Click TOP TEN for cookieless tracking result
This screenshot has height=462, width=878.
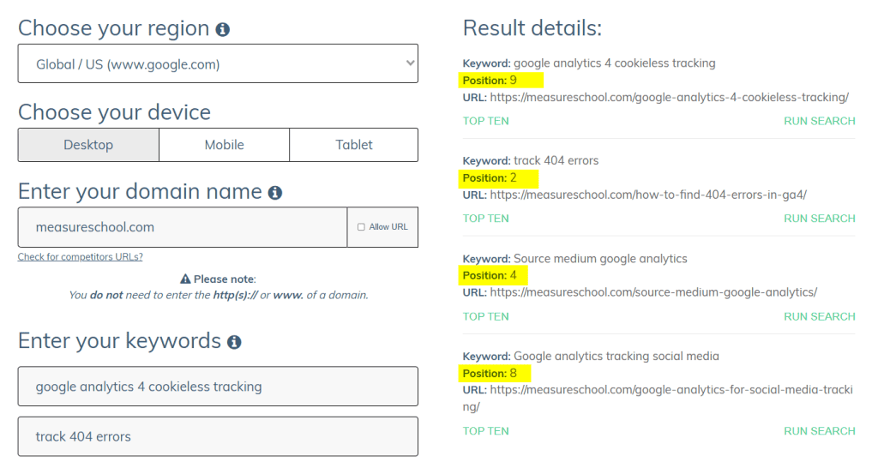[x=485, y=121]
